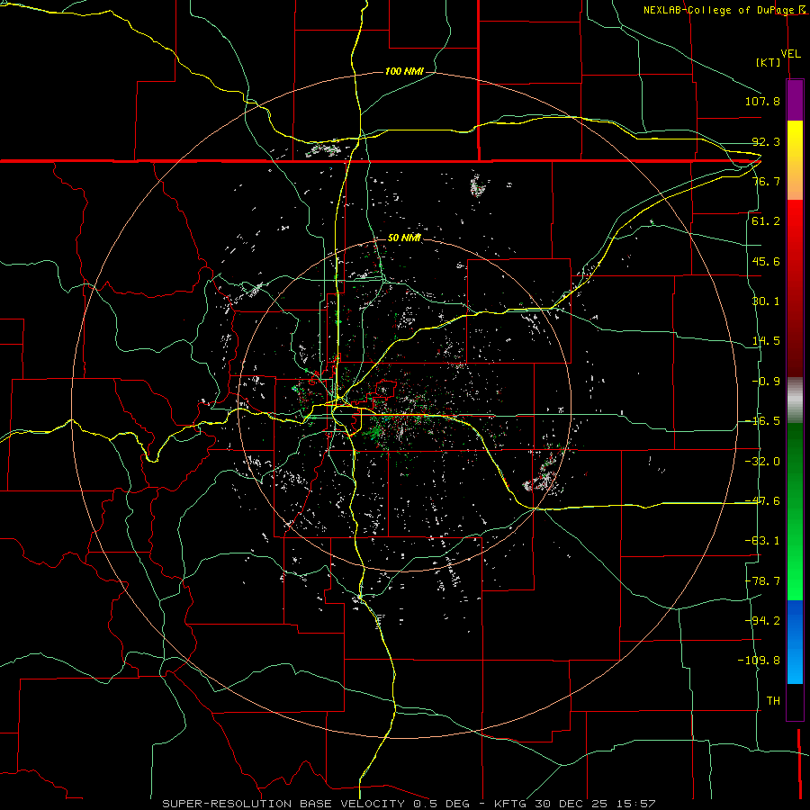Select the -109.8 velocity scale value

tap(759, 661)
